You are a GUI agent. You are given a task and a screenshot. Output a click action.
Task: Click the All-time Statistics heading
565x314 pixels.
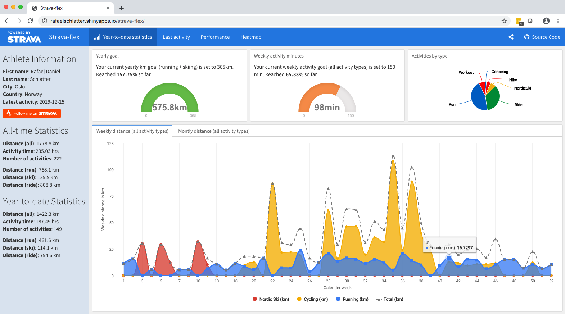pos(36,131)
